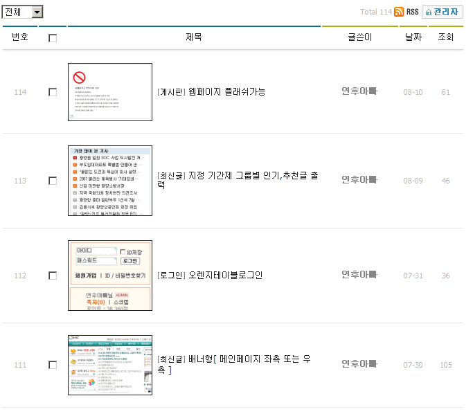Open the orange table login thumbnail
The height and width of the screenshot is (414, 473).
pyautogui.click(x=109, y=276)
